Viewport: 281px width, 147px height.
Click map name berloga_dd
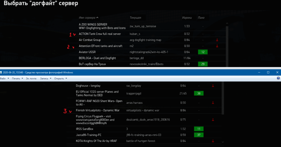click(137, 58)
